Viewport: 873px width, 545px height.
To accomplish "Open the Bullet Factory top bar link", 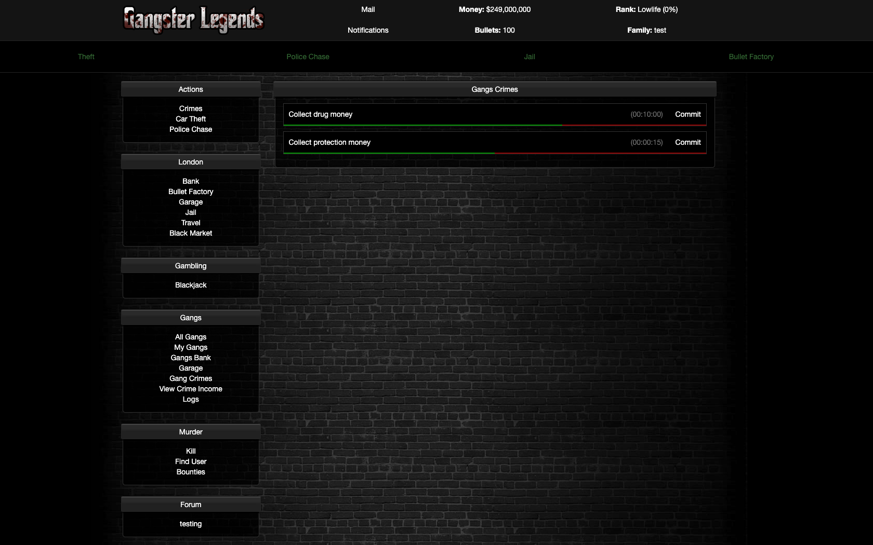I will [x=751, y=57].
